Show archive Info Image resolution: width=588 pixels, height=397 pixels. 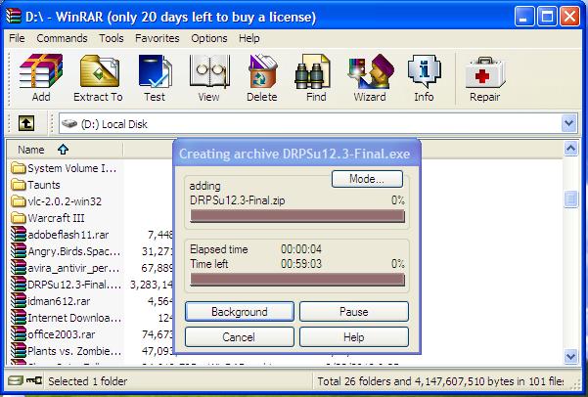tap(425, 71)
